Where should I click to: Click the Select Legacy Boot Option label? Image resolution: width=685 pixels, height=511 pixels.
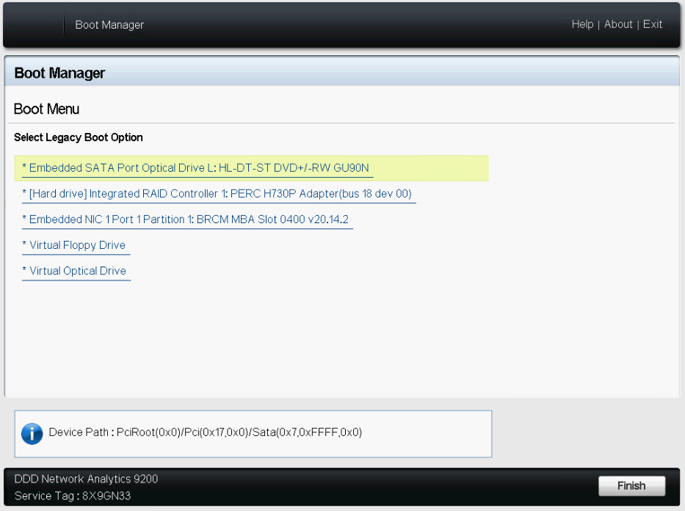tap(79, 137)
